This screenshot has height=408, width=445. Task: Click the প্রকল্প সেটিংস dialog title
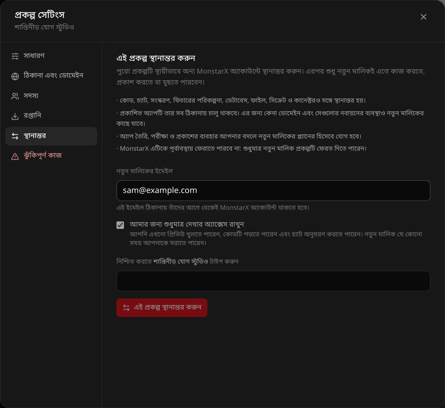coord(40,15)
